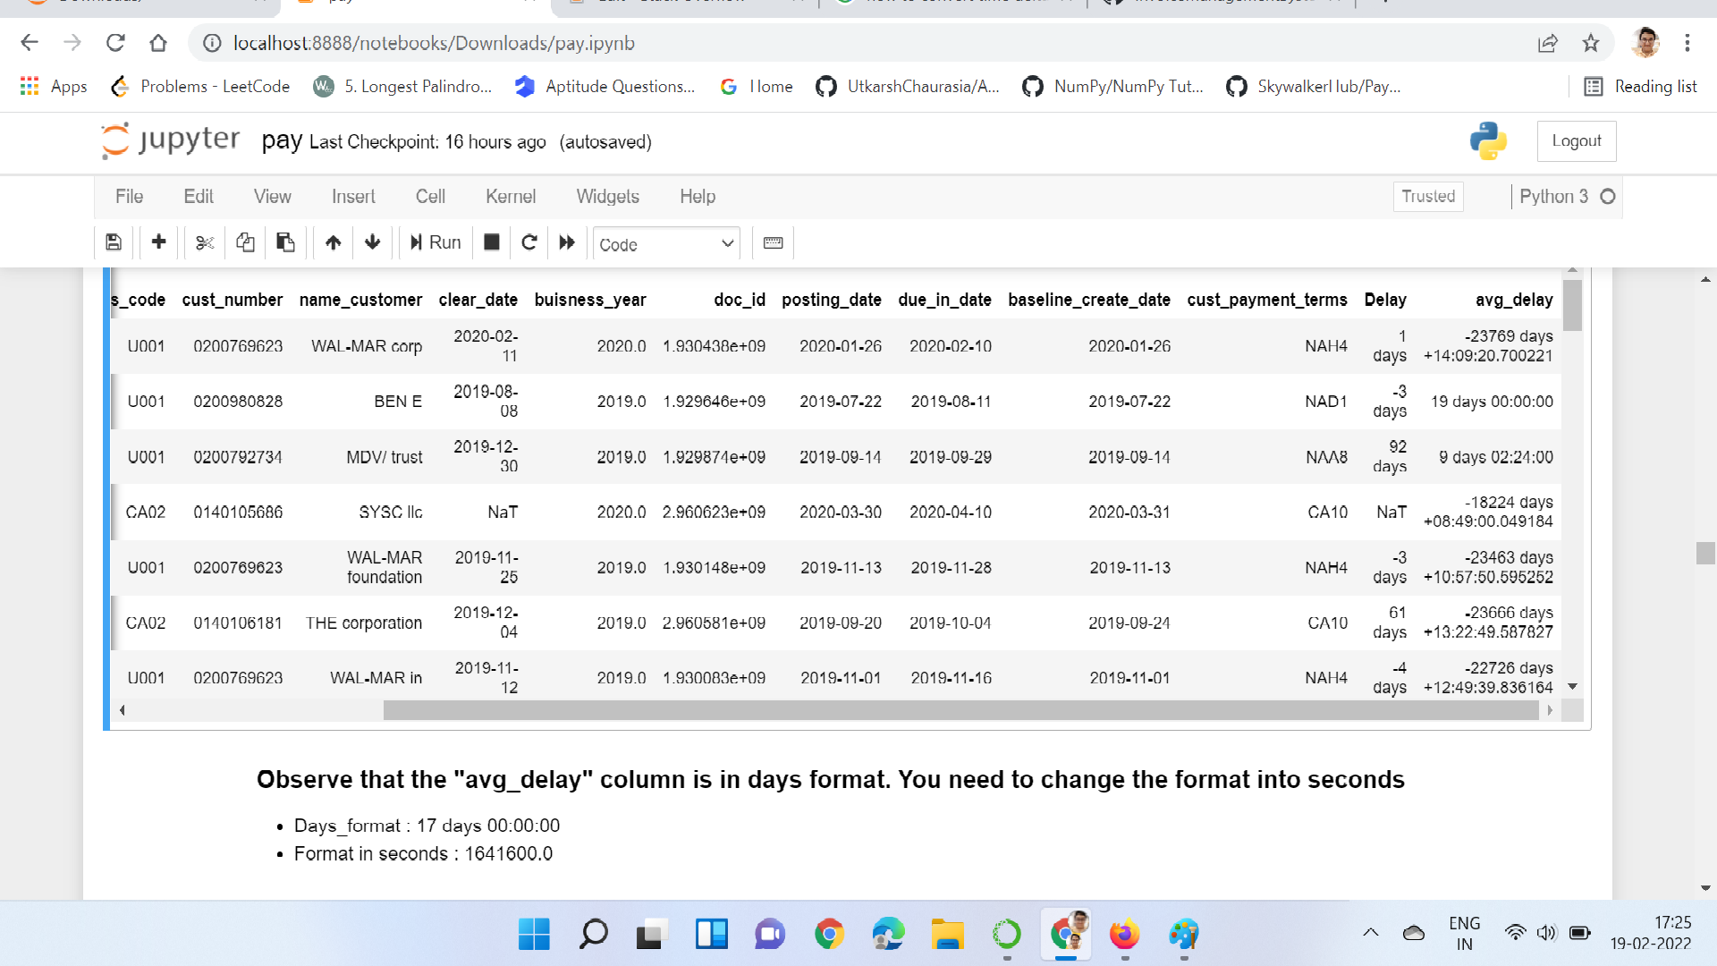Click the notebook name 'pay'
The width and height of the screenshot is (1717, 966).
click(x=282, y=141)
